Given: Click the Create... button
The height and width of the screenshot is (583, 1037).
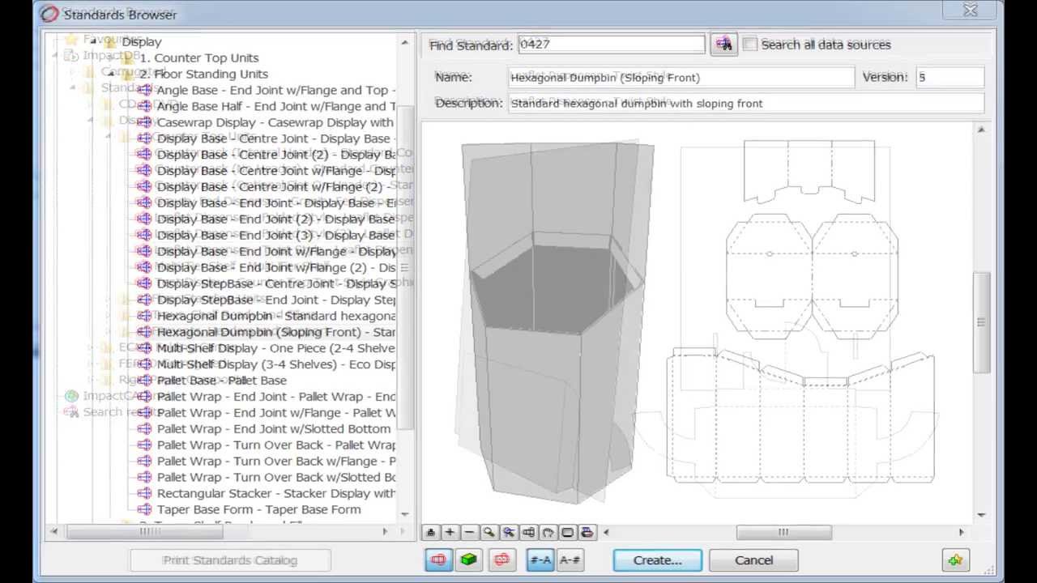Looking at the screenshot, I should pos(658,560).
